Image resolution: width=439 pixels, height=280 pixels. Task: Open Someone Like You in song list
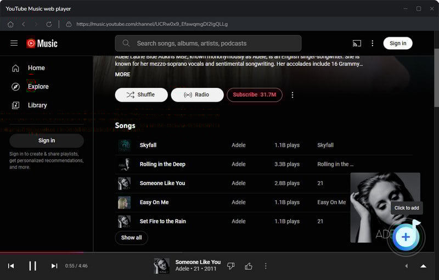tap(162, 183)
